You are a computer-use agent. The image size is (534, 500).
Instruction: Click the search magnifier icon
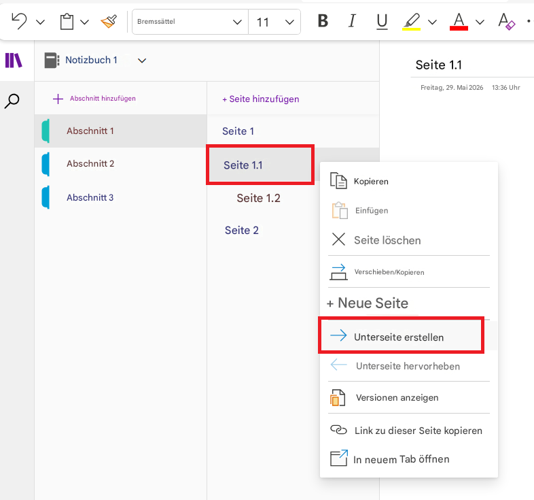tap(12, 101)
